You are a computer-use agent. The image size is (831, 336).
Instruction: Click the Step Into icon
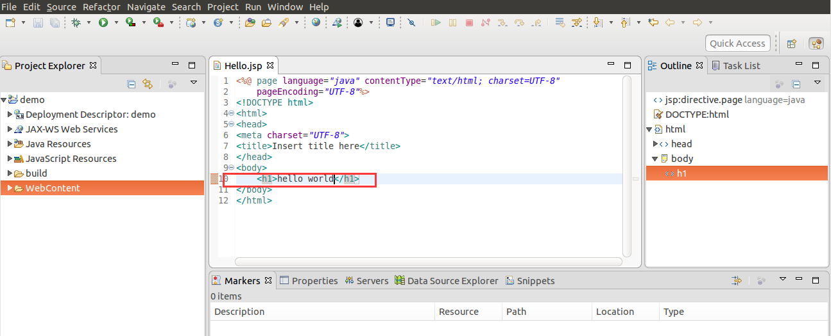(x=502, y=22)
